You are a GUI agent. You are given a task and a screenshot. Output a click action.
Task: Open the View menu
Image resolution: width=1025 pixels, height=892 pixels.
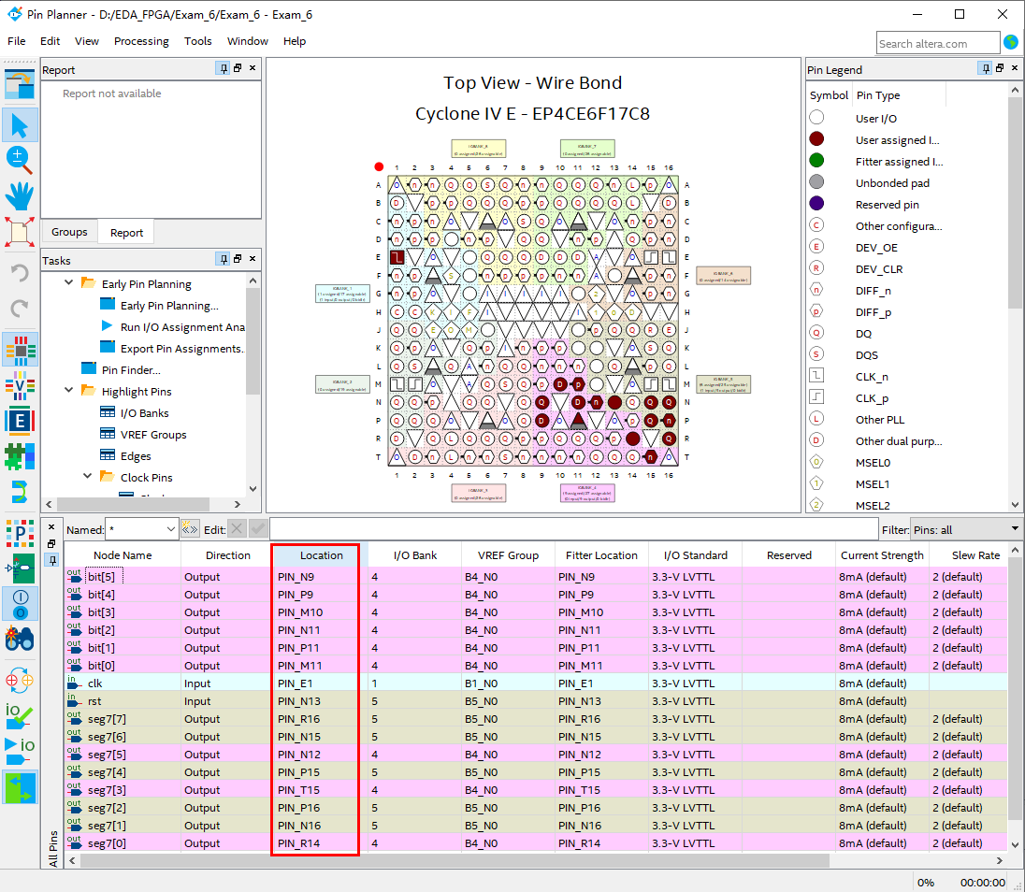point(86,41)
